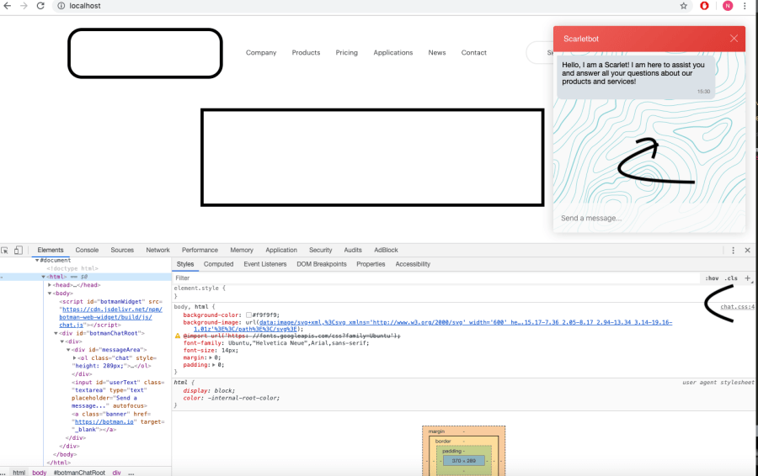
Task: Expand the padding property shorthand arrow
Action: pos(214,365)
